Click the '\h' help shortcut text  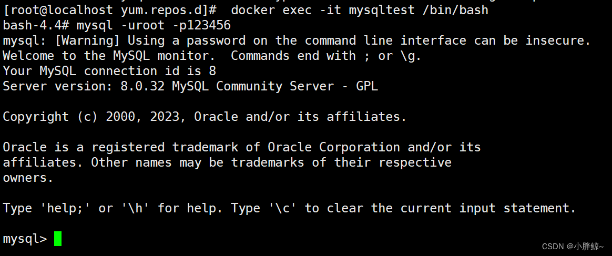(136, 208)
